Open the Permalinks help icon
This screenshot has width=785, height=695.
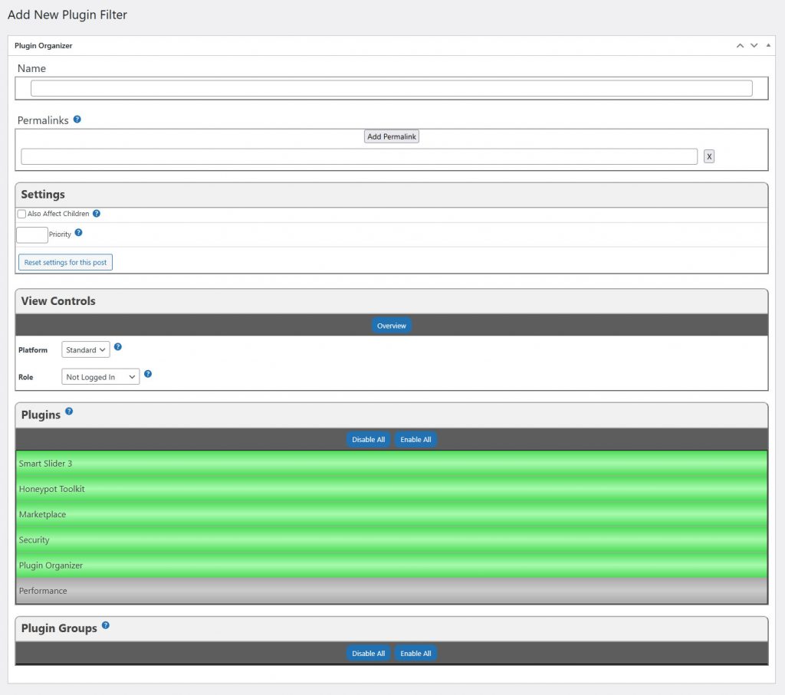(x=77, y=119)
